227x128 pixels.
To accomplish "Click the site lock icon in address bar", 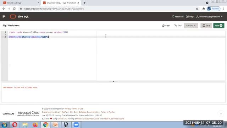I will pos(21,9).
